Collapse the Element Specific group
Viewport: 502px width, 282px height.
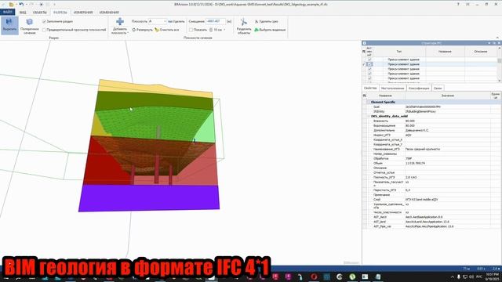click(369, 102)
